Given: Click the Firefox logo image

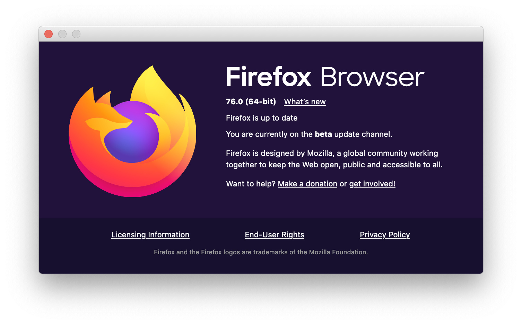Looking at the screenshot, I should (x=132, y=131).
